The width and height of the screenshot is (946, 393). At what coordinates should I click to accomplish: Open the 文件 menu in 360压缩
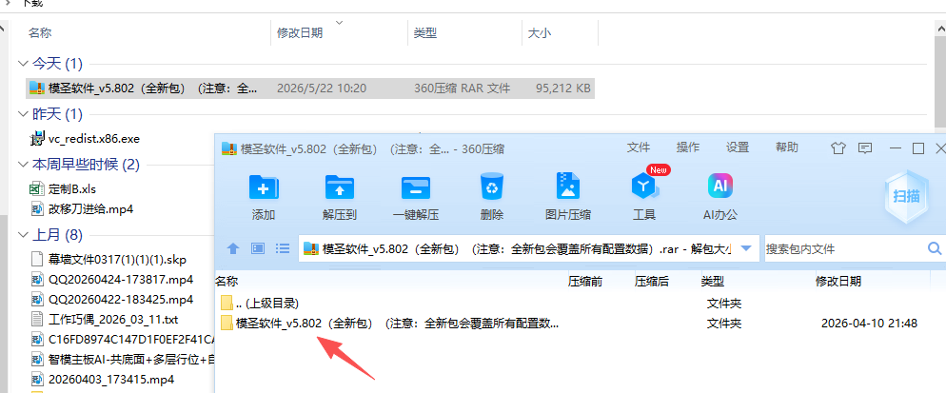click(x=639, y=147)
